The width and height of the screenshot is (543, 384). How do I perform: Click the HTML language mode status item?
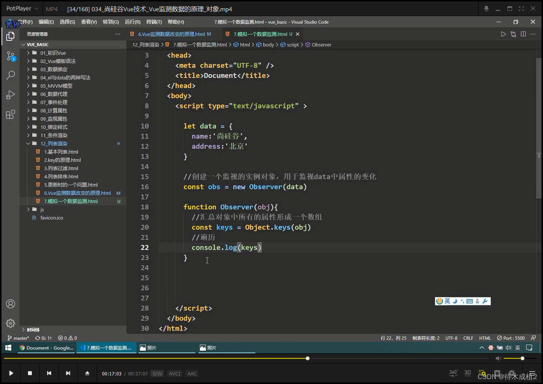point(485,338)
